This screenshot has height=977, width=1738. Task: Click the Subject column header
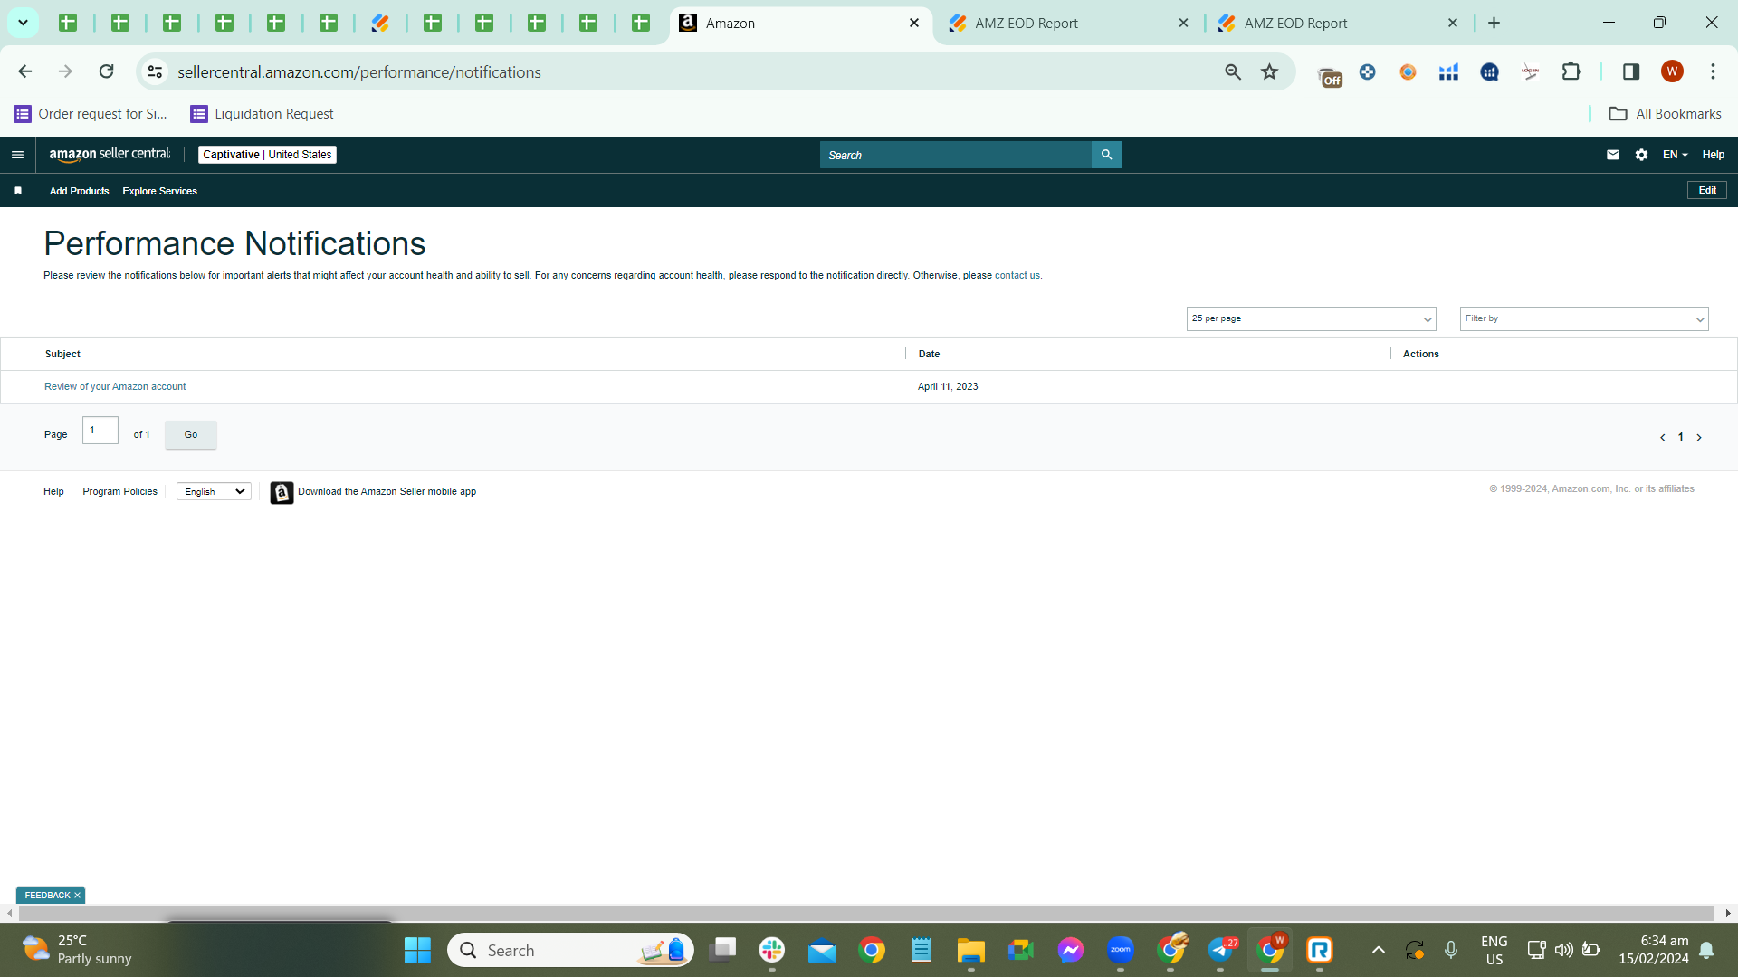(x=62, y=355)
